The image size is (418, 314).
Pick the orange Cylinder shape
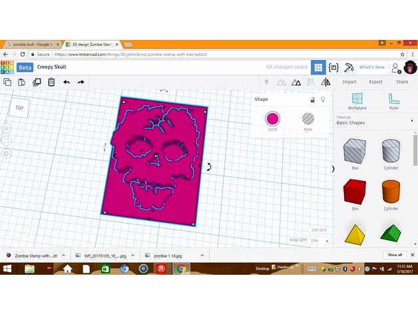[391, 192]
